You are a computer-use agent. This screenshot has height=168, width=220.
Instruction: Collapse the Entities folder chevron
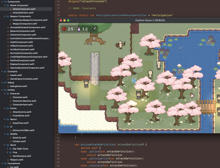pyautogui.click(x=2, y=90)
